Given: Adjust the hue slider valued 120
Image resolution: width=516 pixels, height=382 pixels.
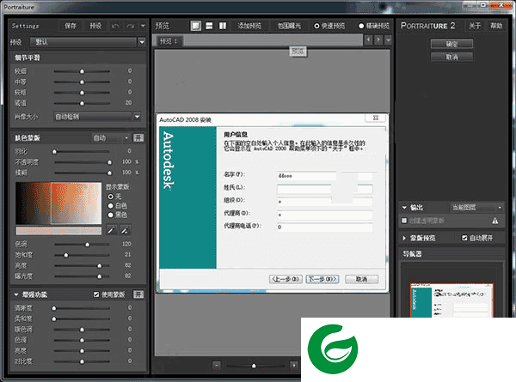Looking at the screenshot, I should tap(87, 245).
